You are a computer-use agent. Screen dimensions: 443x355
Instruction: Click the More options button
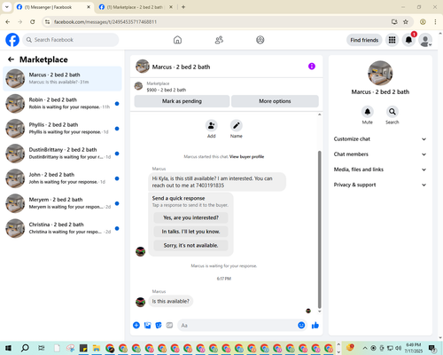pyautogui.click(x=275, y=101)
